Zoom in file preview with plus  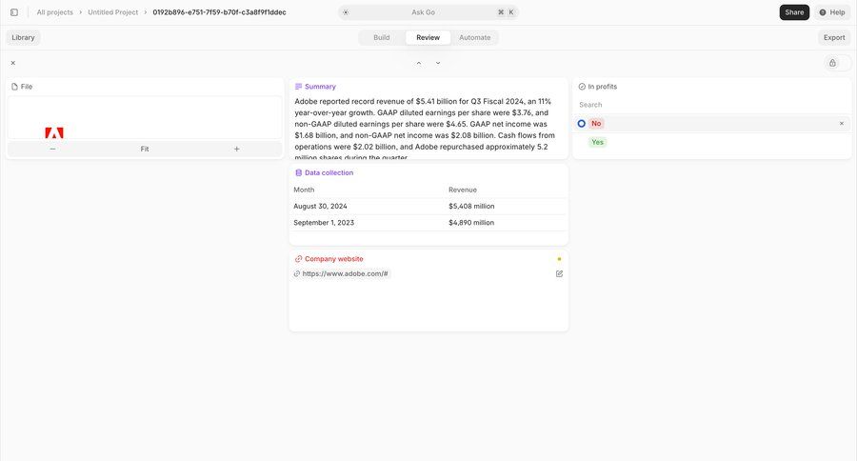[237, 149]
